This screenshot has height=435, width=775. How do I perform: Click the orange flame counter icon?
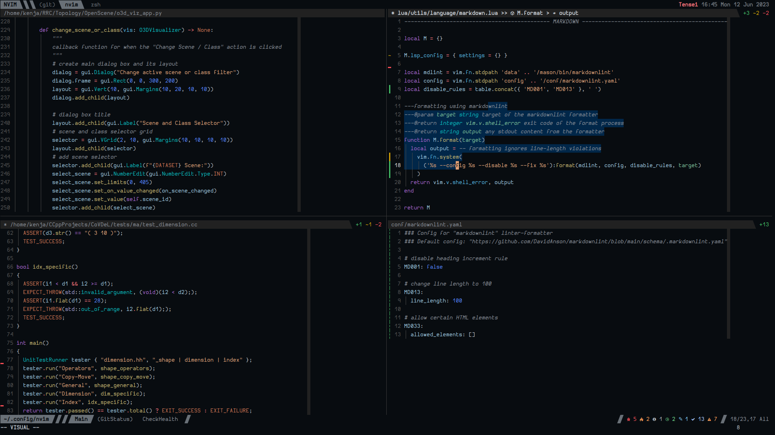click(x=641, y=419)
